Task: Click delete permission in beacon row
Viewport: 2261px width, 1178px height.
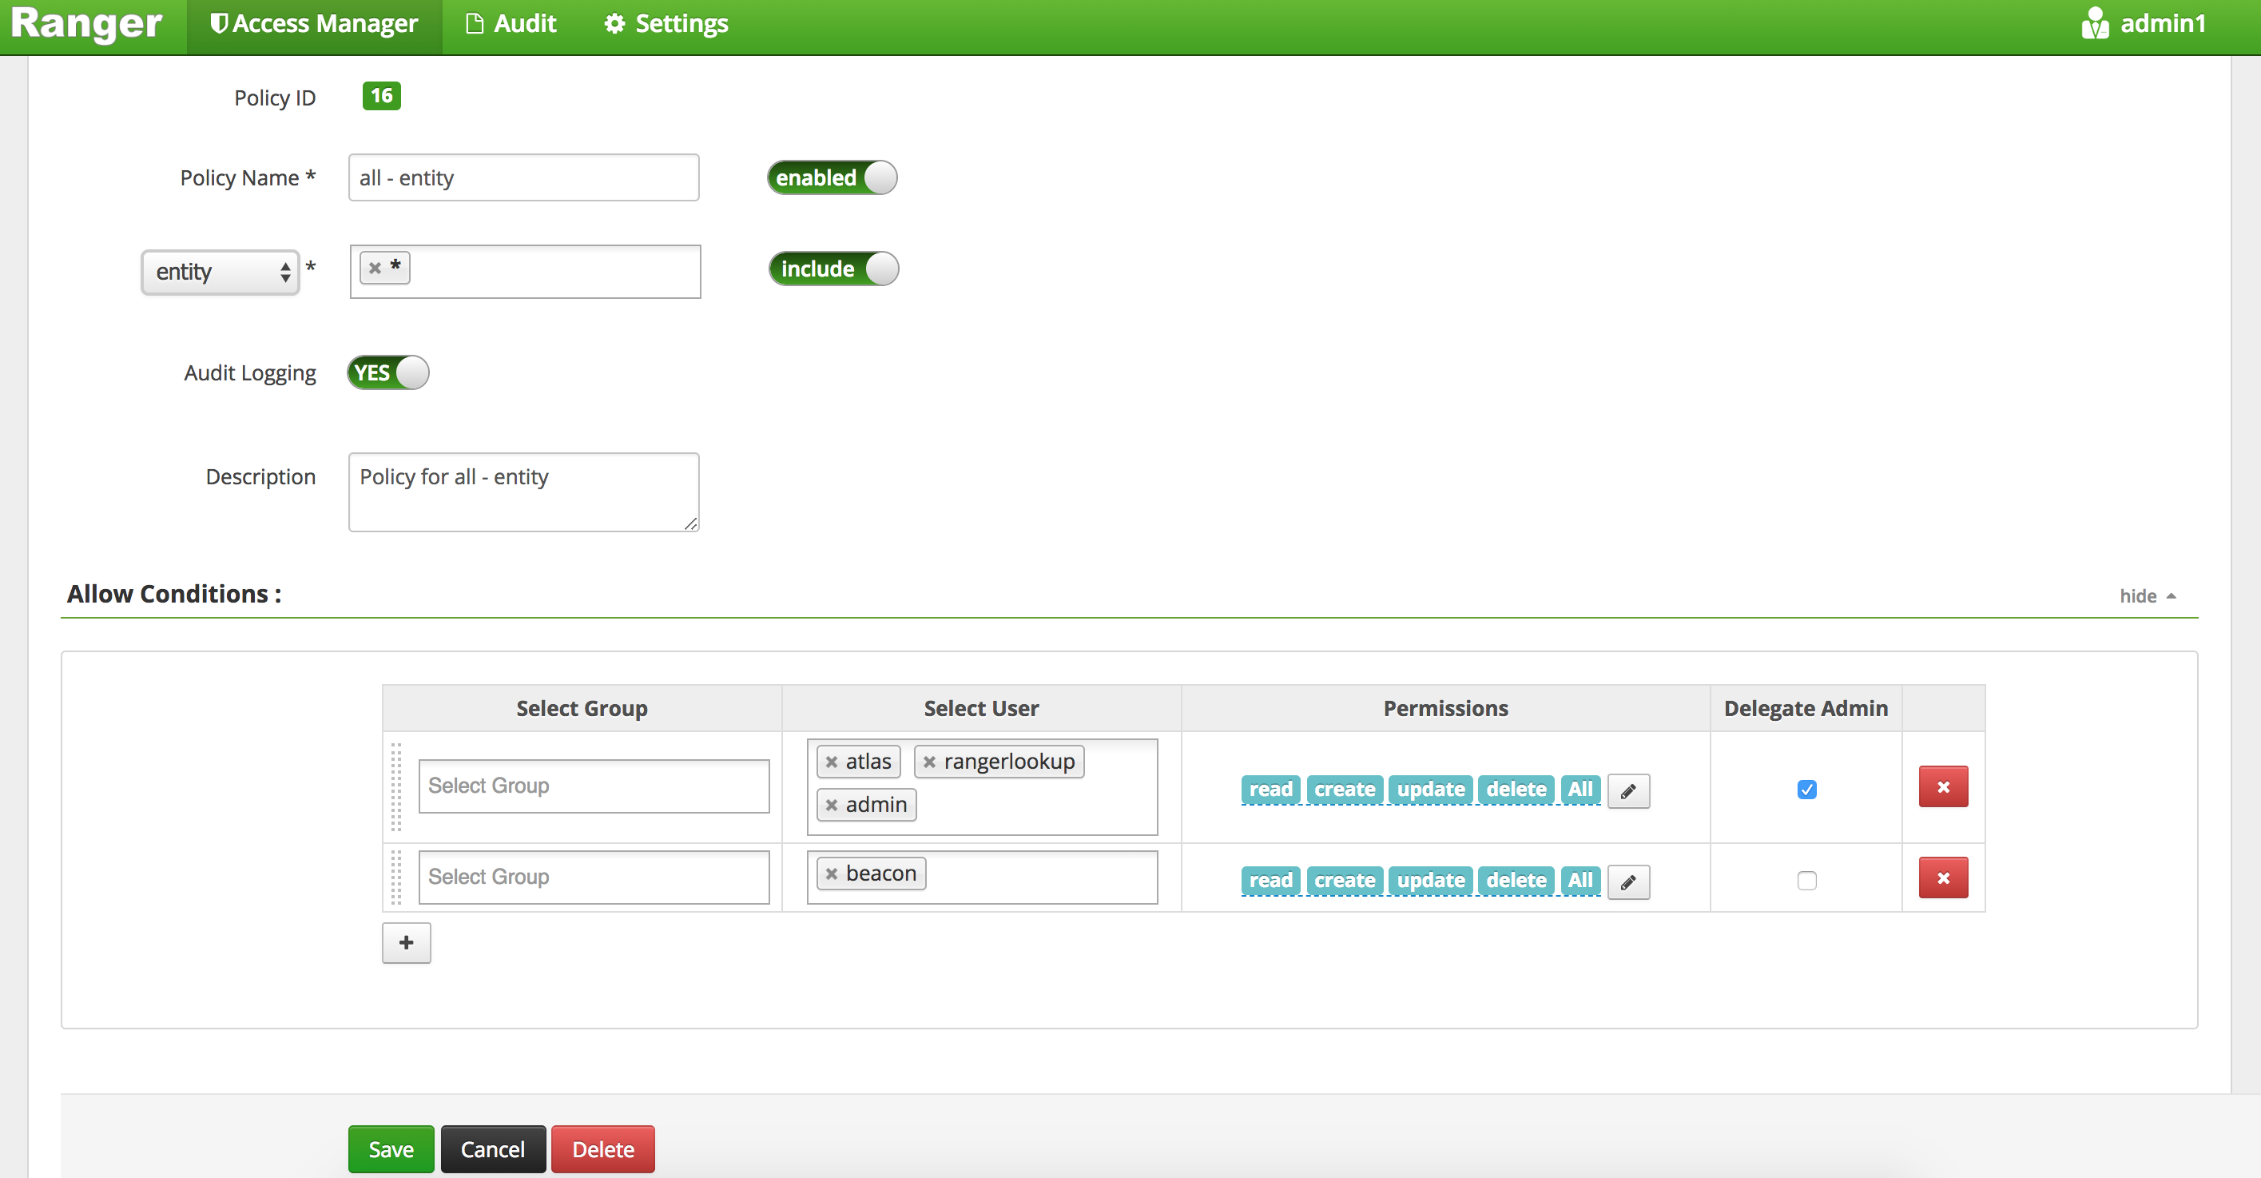Action: point(1516,881)
